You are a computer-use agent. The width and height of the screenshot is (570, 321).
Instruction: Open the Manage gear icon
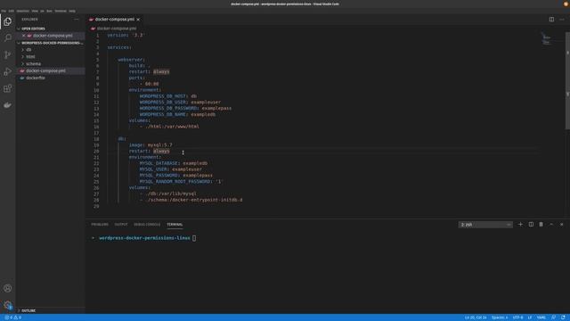tap(8, 305)
